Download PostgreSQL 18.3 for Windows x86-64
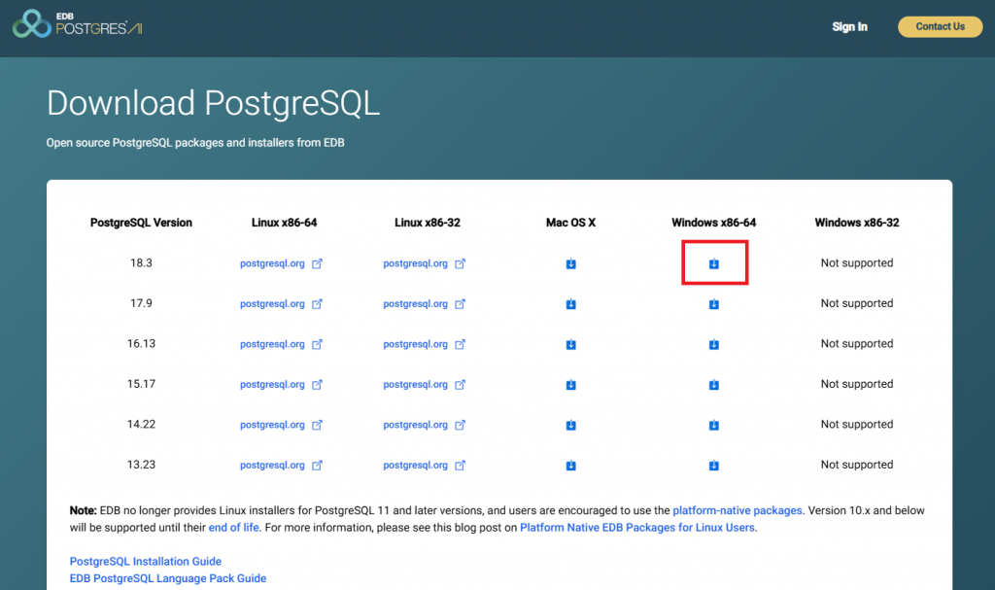Image resolution: width=995 pixels, height=590 pixels. [714, 263]
